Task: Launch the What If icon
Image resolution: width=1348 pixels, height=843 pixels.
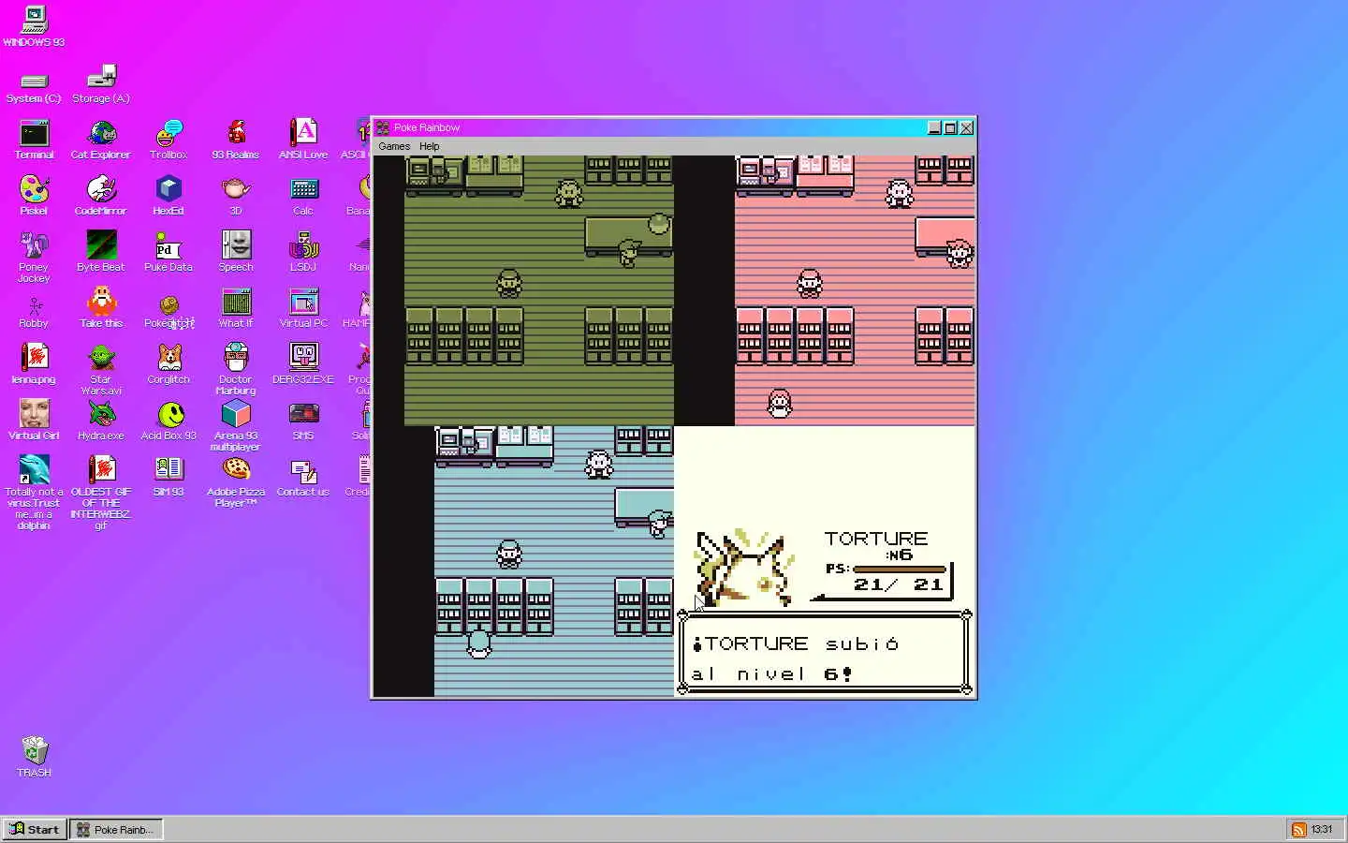Action: pos(236,308)
